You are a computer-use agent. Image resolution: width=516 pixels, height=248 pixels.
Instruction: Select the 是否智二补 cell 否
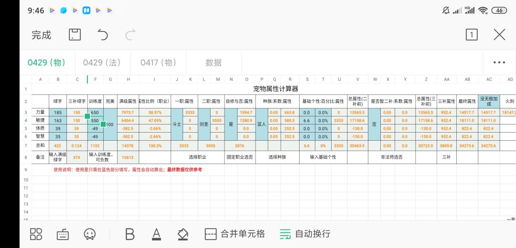pos(374,124)
